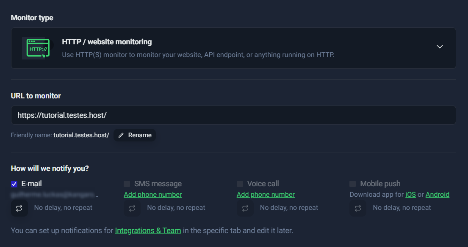Viewport: 468px width, 247px height.
Task: Click the repeat icon under SMS message
Action: (132, 208)
